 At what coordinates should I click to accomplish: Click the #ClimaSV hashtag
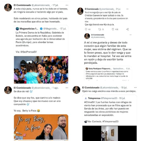(89, 102)
